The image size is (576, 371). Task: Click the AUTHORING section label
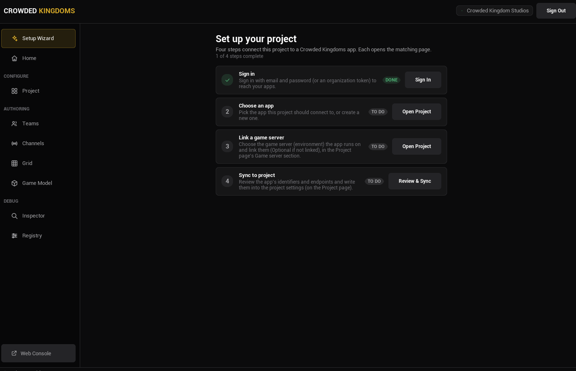17,109
